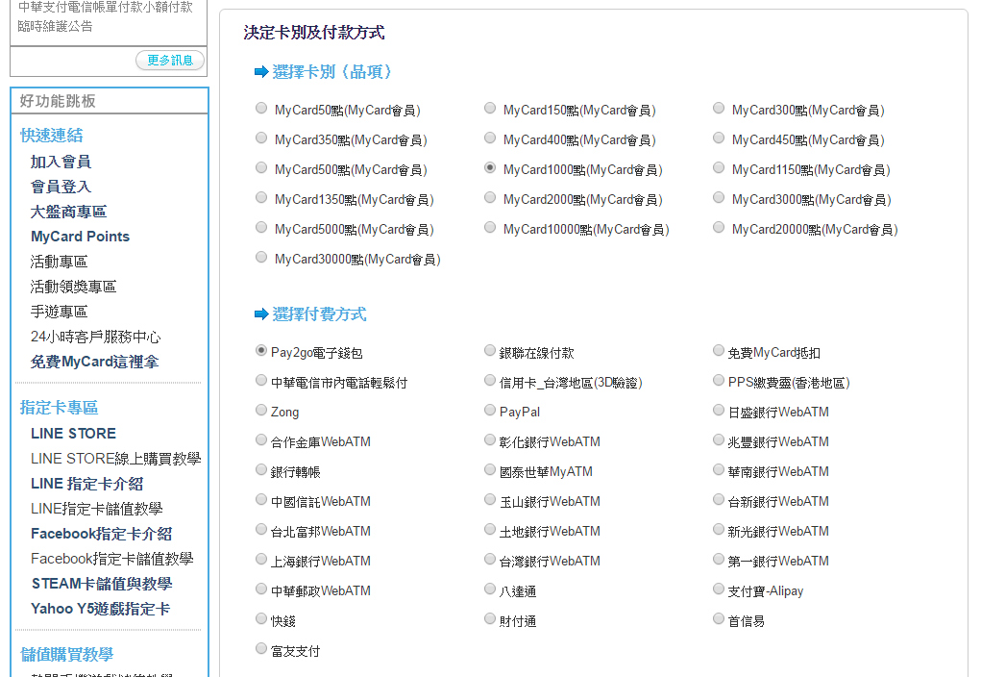Select Zong as payment method
This screenshot has height=677, width=981.
pyautogui.click(x=261, y=411)
